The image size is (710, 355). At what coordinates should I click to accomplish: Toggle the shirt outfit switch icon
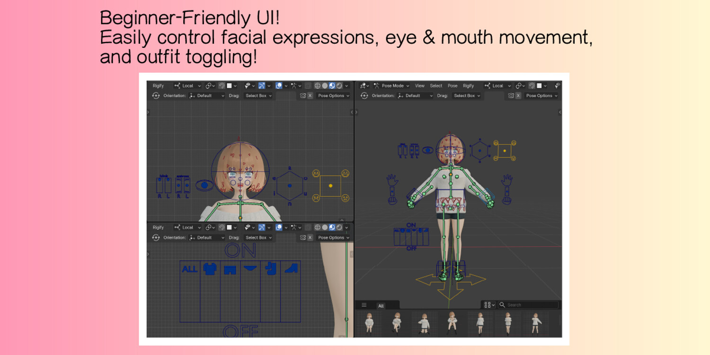[x=209, y=268]
